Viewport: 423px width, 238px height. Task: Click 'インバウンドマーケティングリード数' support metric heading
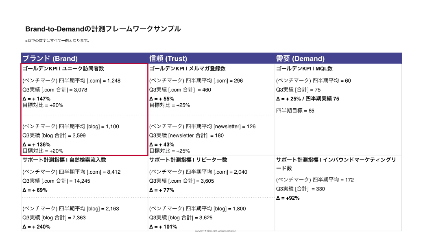[x=336, y=164]
